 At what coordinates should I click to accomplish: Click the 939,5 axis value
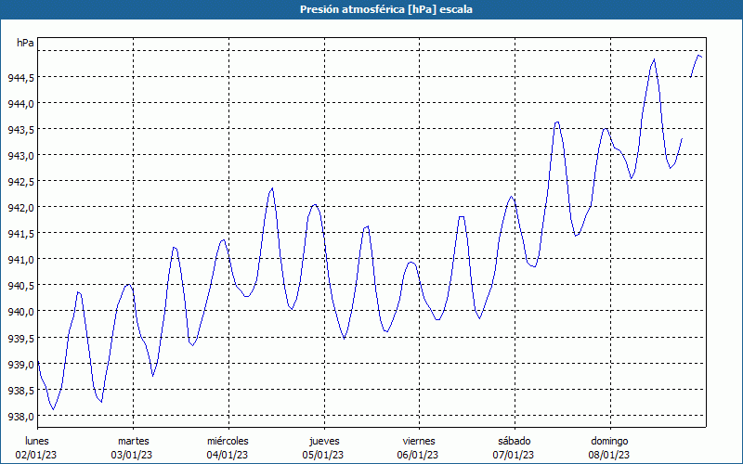point(20,339)
